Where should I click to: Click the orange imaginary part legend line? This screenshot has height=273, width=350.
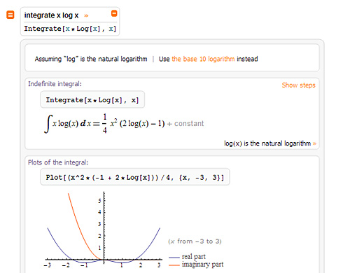click(174, 265)
